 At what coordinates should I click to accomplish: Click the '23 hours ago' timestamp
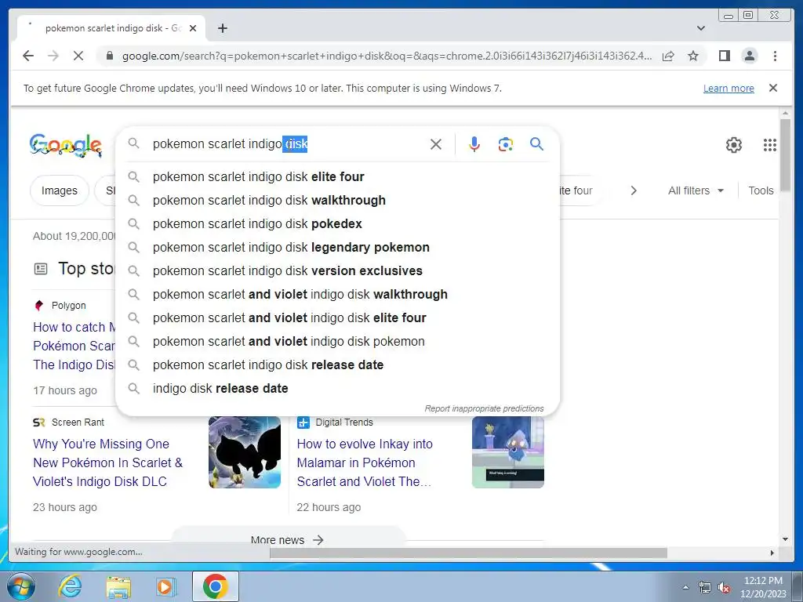(x=65, y=507)
